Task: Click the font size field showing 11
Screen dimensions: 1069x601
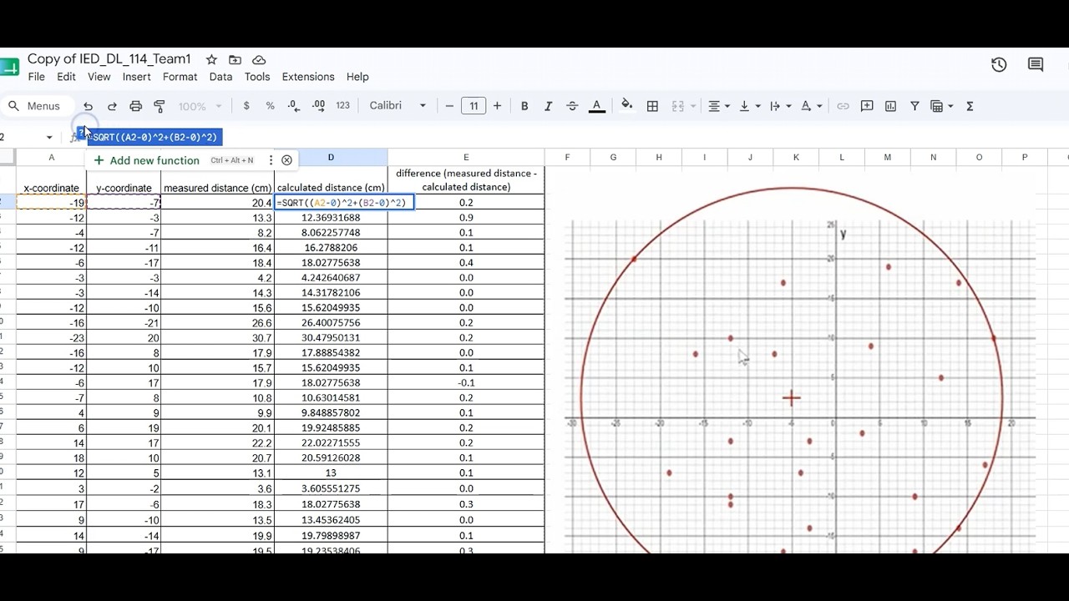Action: click(474, 106)
